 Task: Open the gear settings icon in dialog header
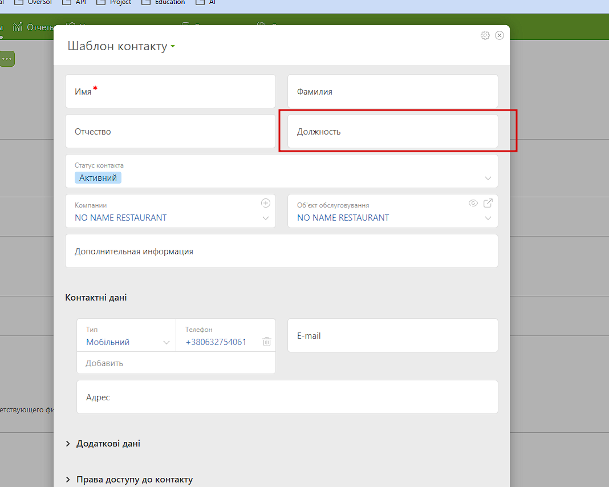pyautogui.click(x=485, y=35)
